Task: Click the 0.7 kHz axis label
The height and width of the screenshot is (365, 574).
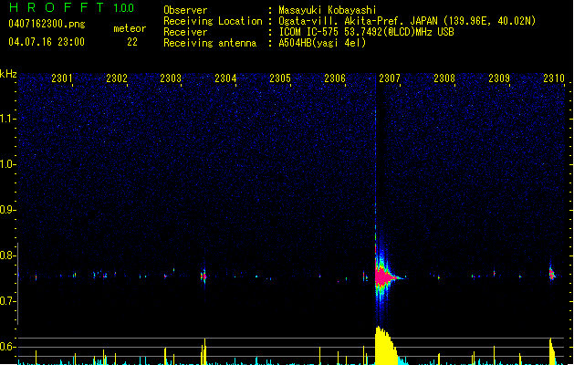Action: (7, 301)
